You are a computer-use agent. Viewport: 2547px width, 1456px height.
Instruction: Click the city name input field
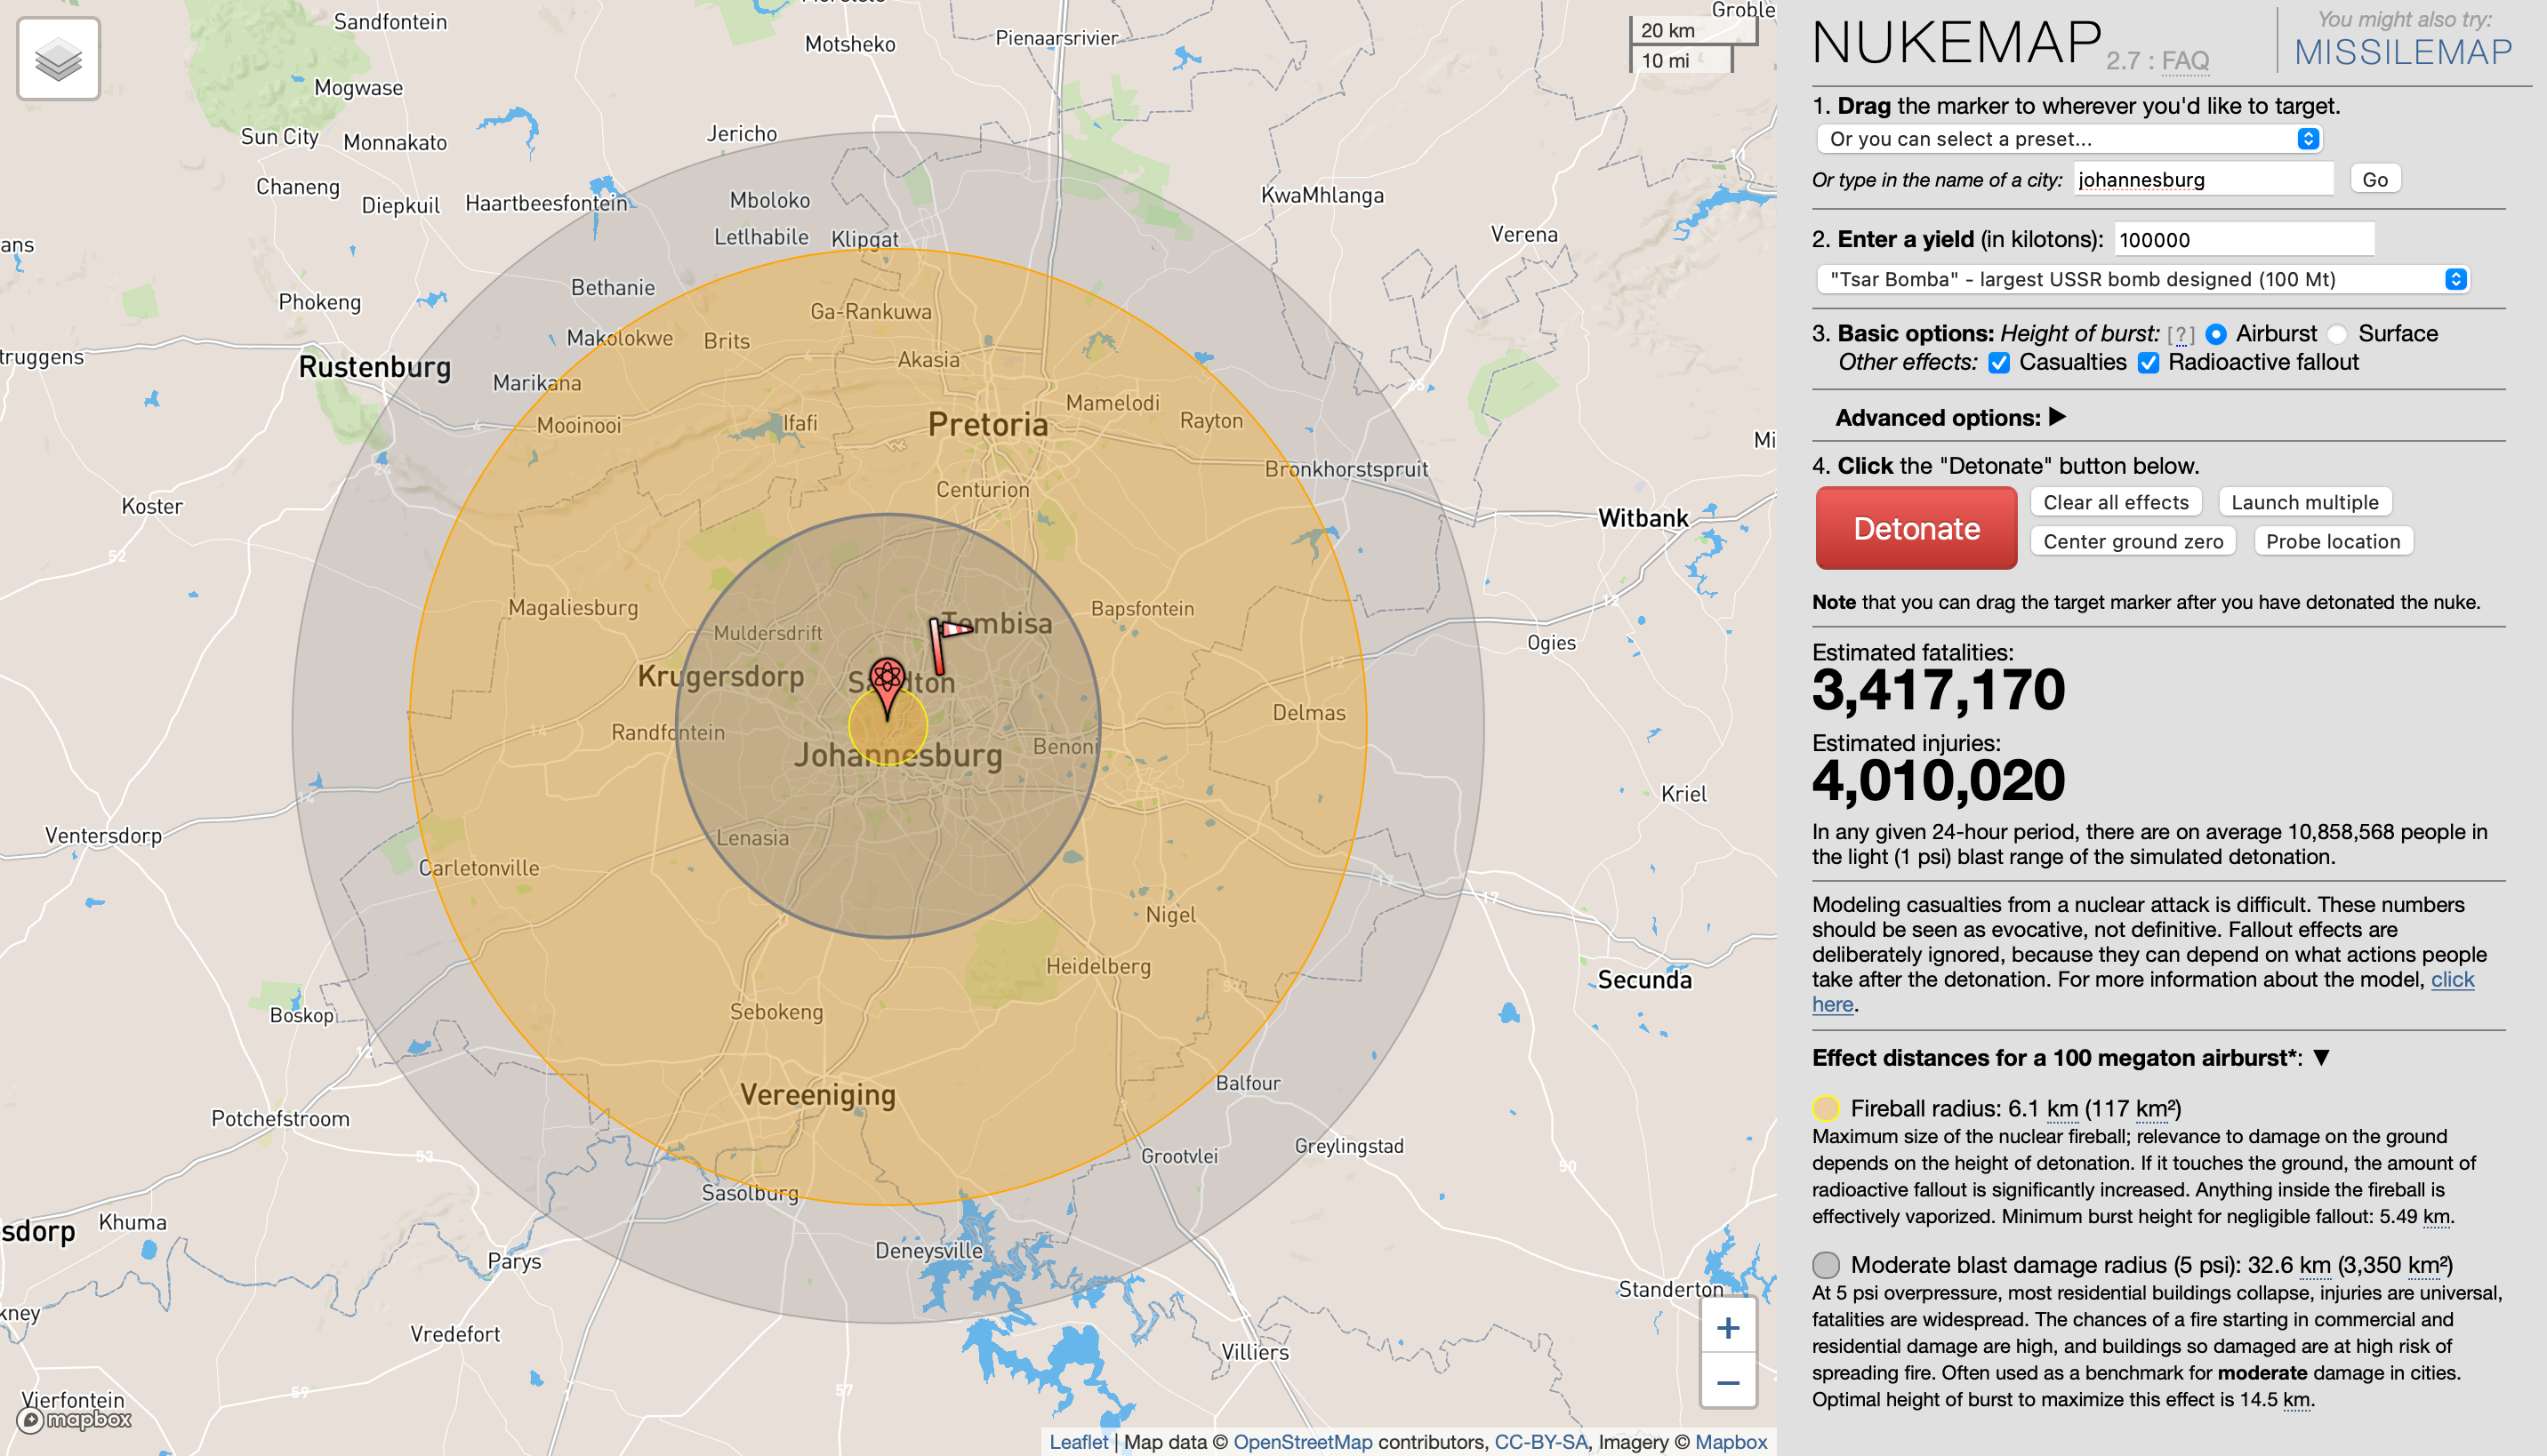(x=2203, y=179)
